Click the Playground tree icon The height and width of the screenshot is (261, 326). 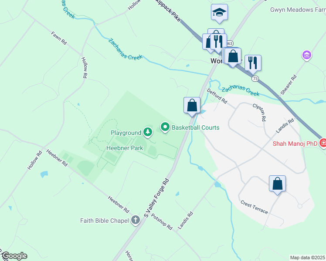(148, 132)
